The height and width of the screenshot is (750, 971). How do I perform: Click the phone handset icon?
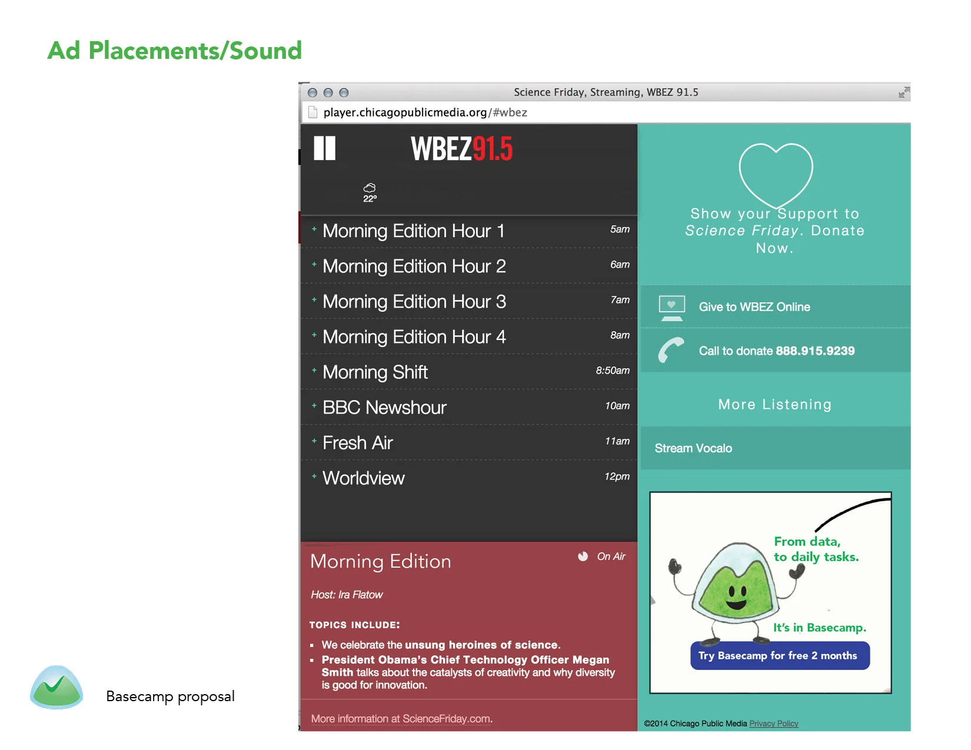point(671,351)
